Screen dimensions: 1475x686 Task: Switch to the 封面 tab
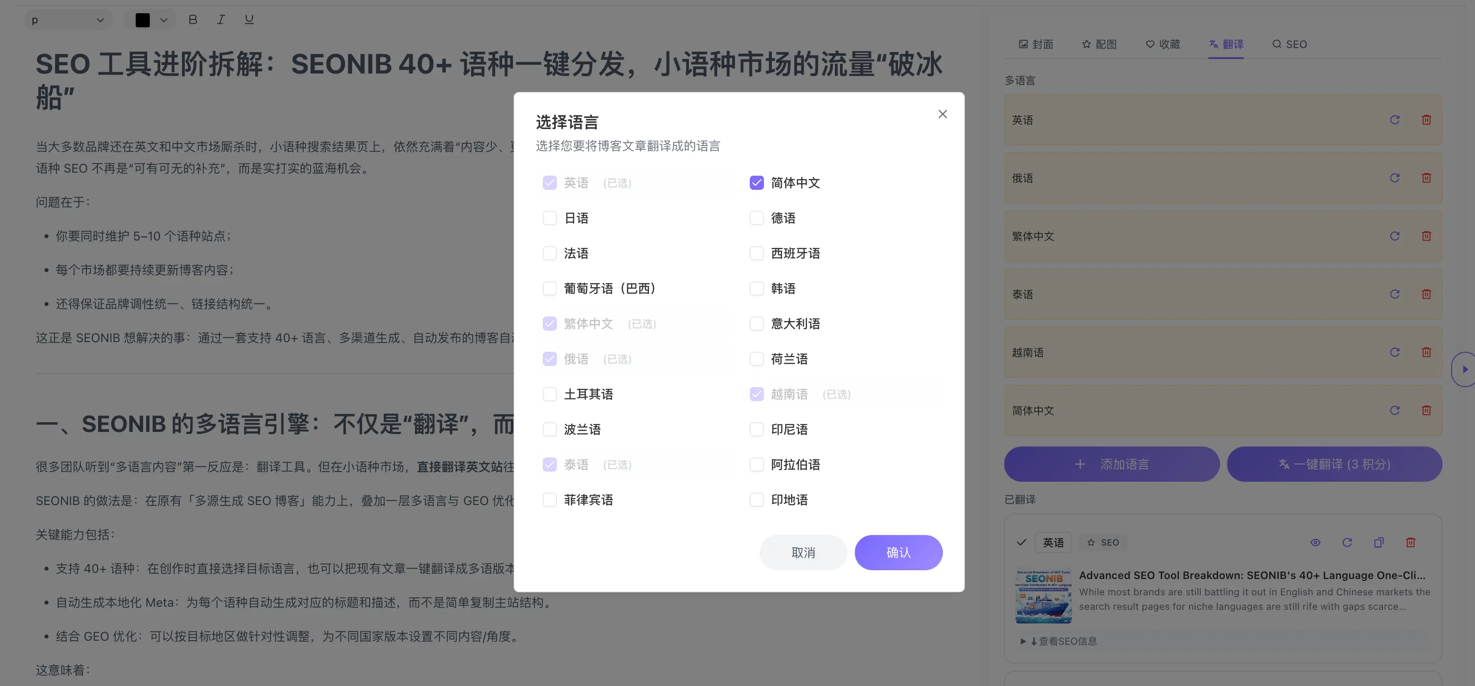click(1036, 44)
